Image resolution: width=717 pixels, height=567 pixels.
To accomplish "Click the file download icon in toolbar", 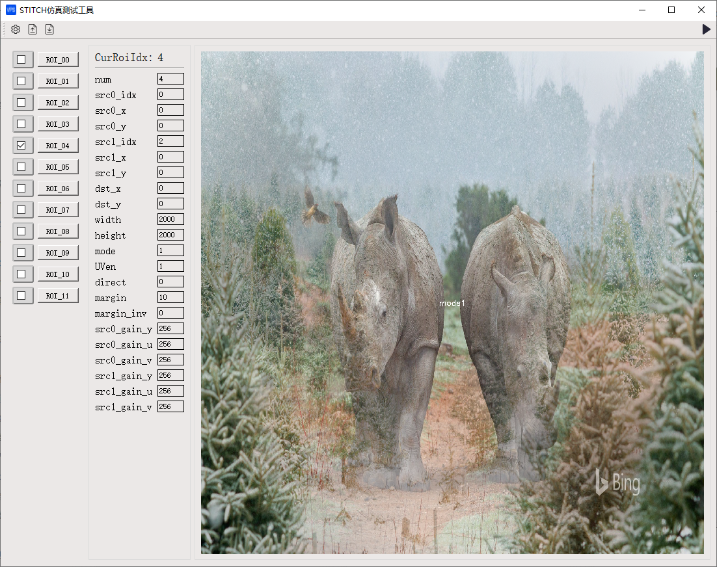I will 49,29.
